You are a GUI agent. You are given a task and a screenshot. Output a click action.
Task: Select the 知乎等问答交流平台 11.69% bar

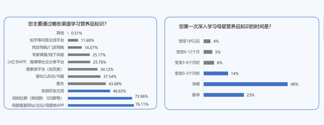pyautogui.click(x=73, y=40)
